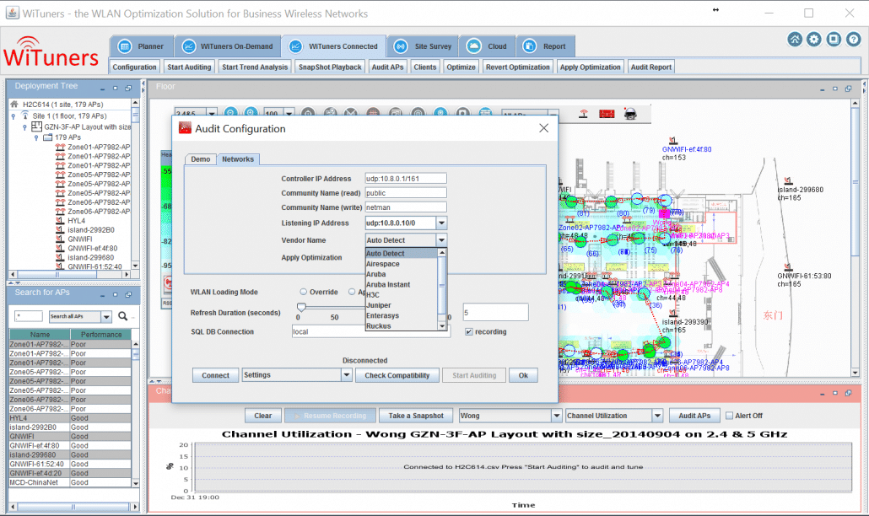
Task: Maximize the chart panel at bottom
Action: click(835, 393)
